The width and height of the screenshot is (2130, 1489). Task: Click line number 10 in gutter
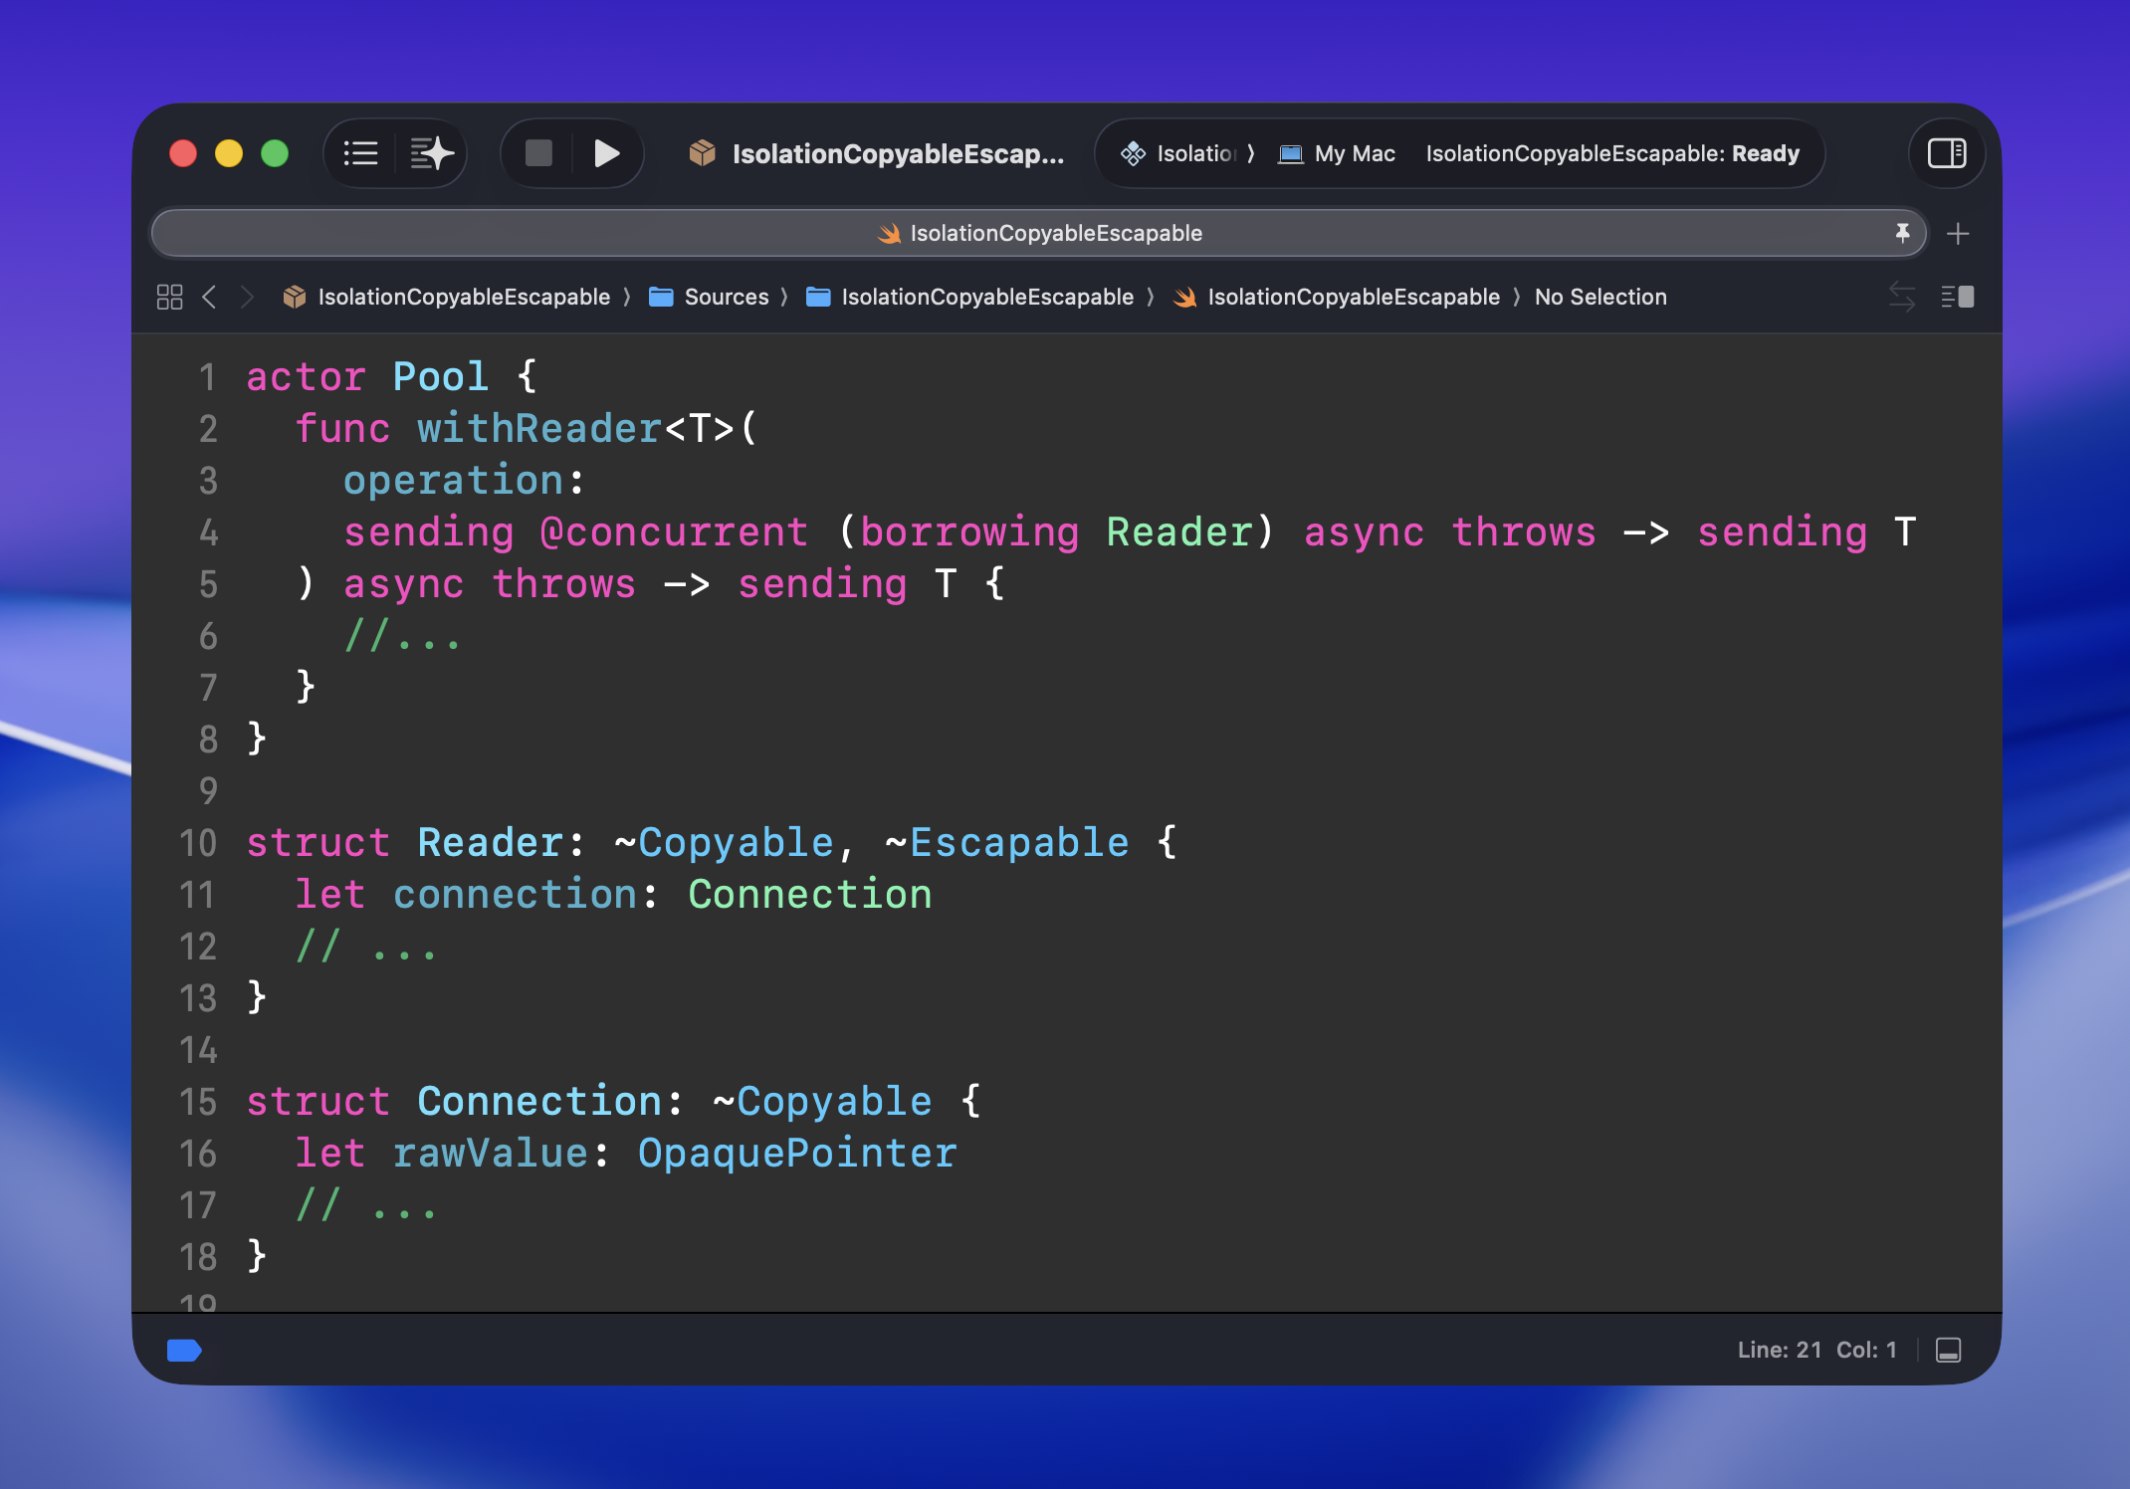(198, 843)
